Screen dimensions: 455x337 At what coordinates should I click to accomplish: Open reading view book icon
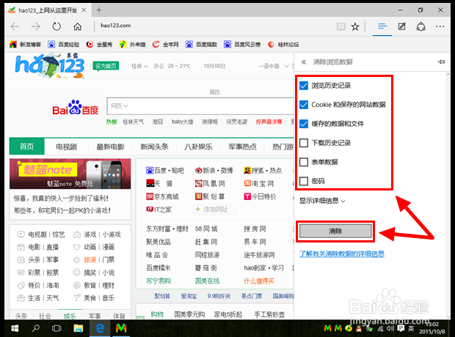tap(341, 26)
